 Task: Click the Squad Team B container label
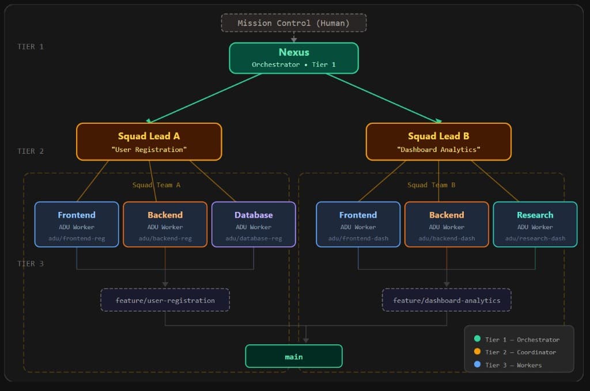(x=431, y=185)
